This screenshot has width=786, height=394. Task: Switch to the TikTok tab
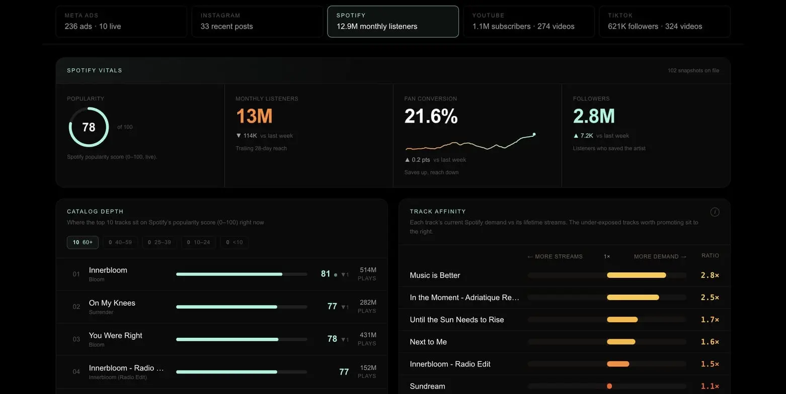(665, 22)
